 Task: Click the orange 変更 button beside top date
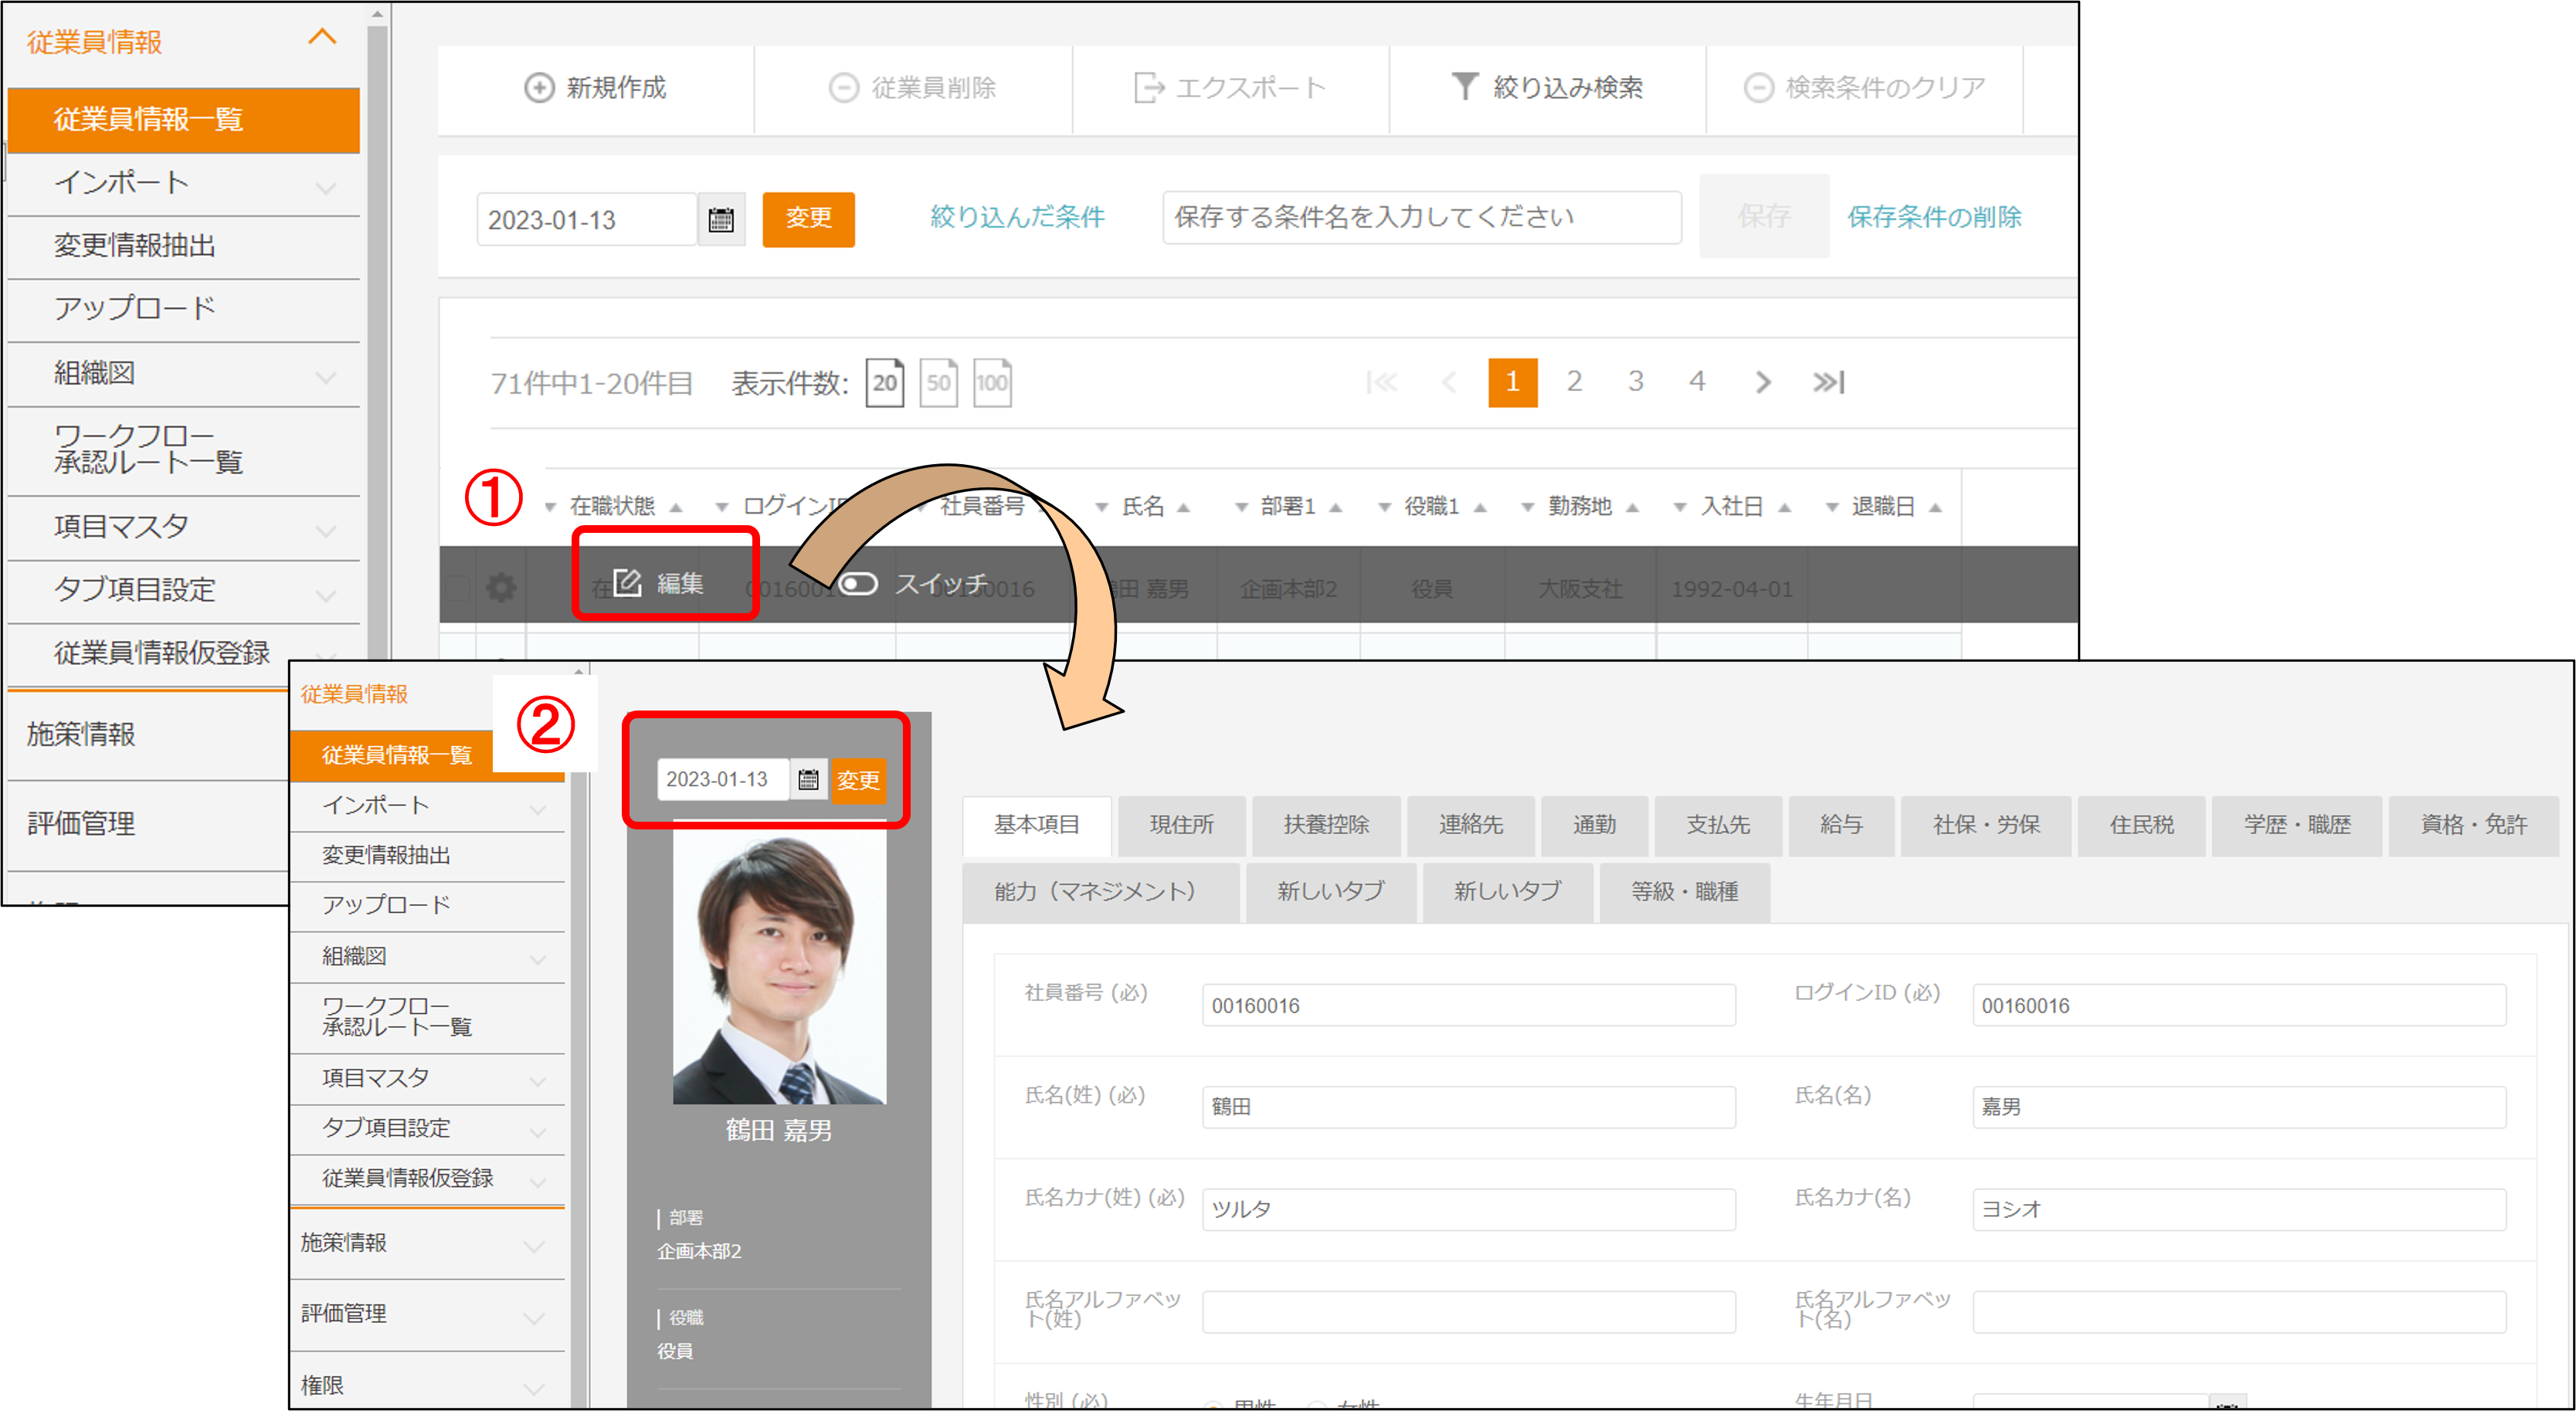coord(808,218)
